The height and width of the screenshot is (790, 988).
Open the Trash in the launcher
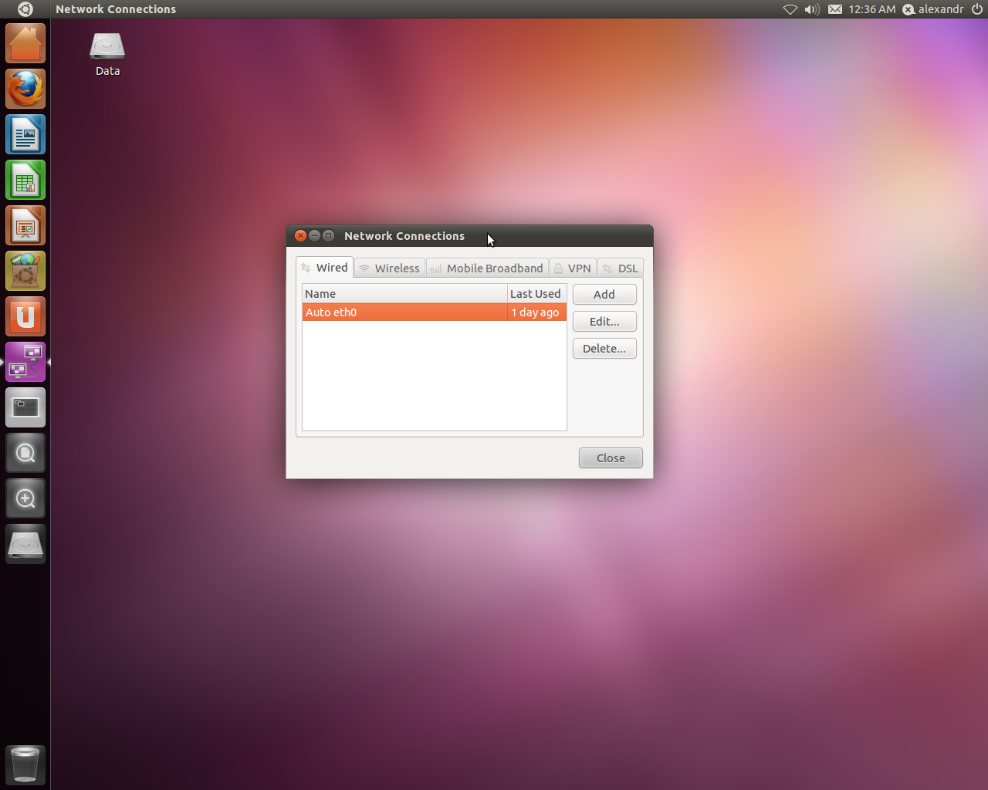(x=25, y=765)
